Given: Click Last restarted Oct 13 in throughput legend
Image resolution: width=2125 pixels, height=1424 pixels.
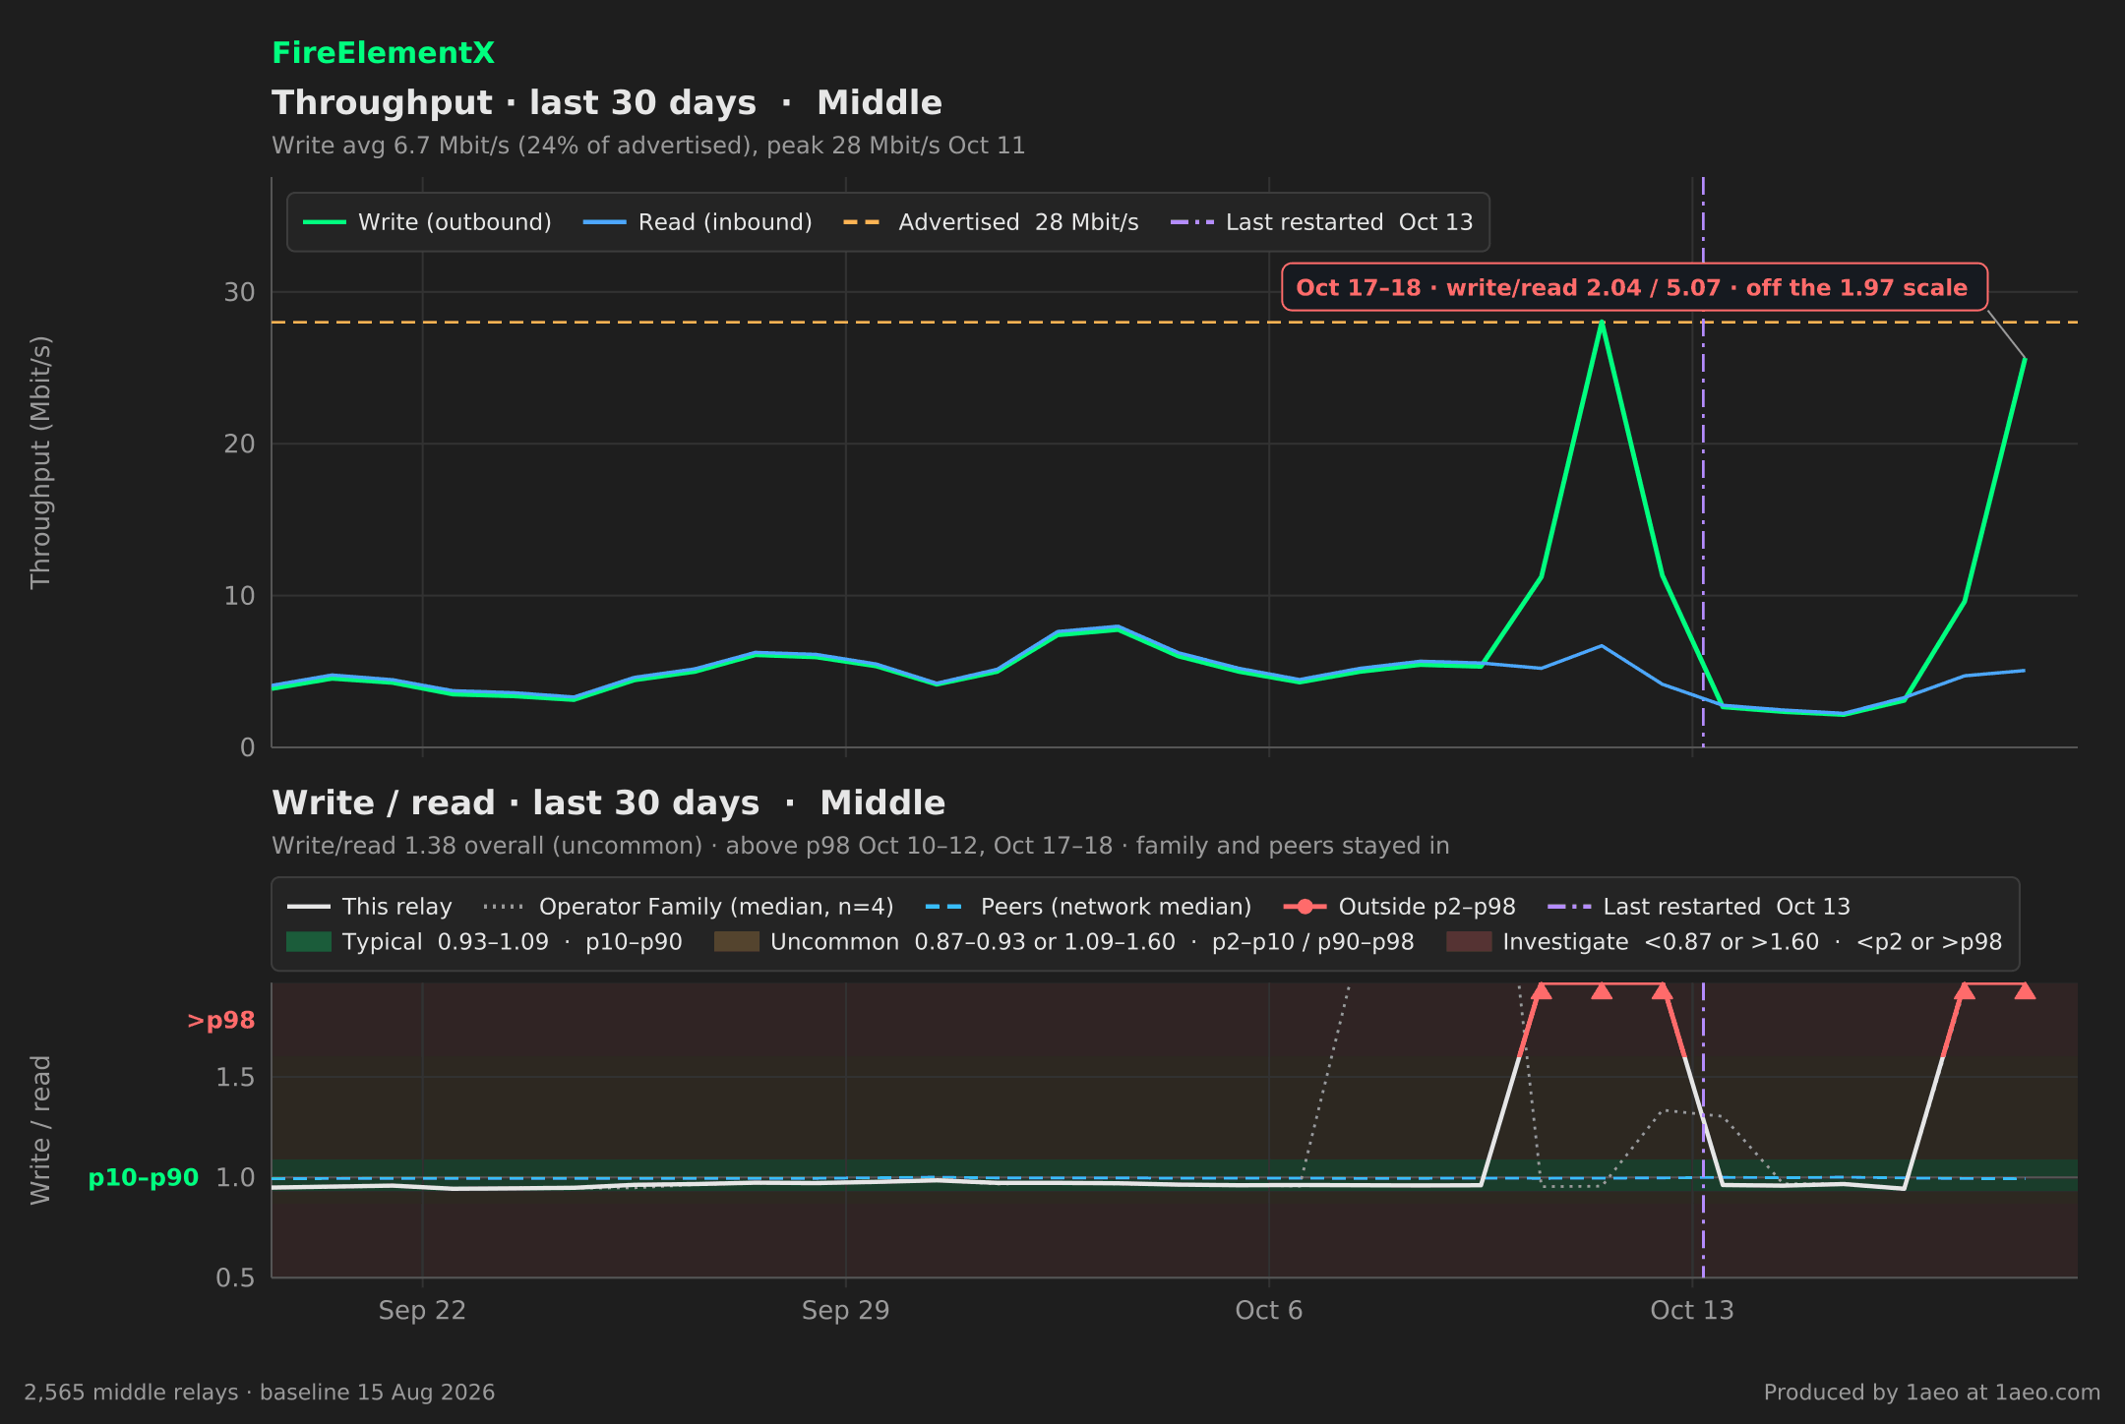Looking at the screenshot, I should 1321,222.
